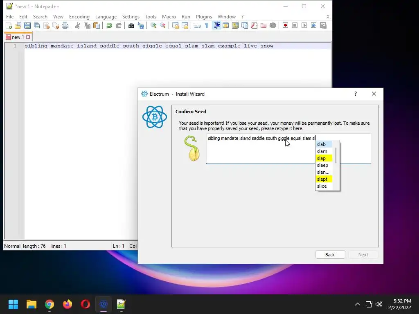The width and height of the screenshot is (419, 314).
Task: Click the New file icon in Notepad++ toolbar
Action: (9, 25)
